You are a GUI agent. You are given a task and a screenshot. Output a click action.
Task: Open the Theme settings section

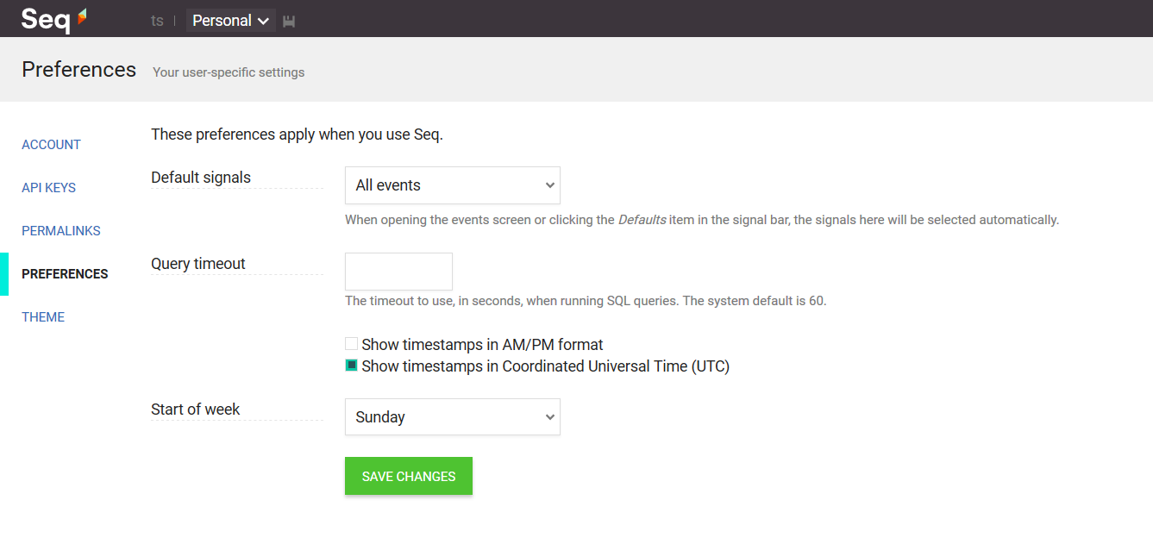click(x=43, y=317)
